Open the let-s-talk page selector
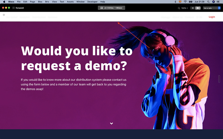The height and width of the screenshot is (139, 223). (212, 8)
